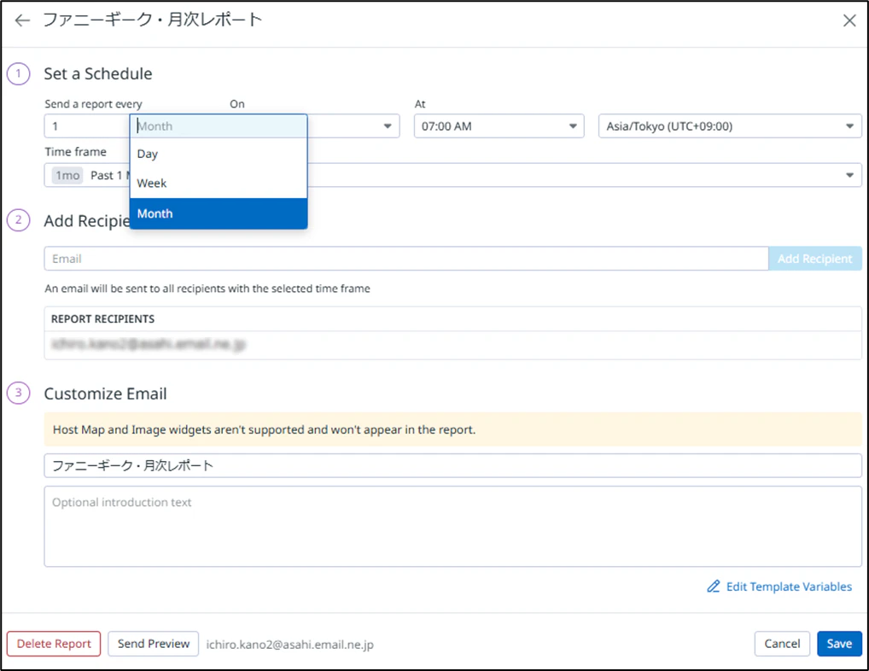Viewport: 869px width, 671px height.
Task: Open Edit Template Variables link
Action: point(789,586)
